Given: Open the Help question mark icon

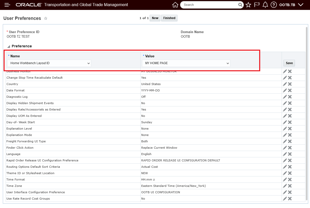Looking at the screenshot, I should (x=274, y=5).
